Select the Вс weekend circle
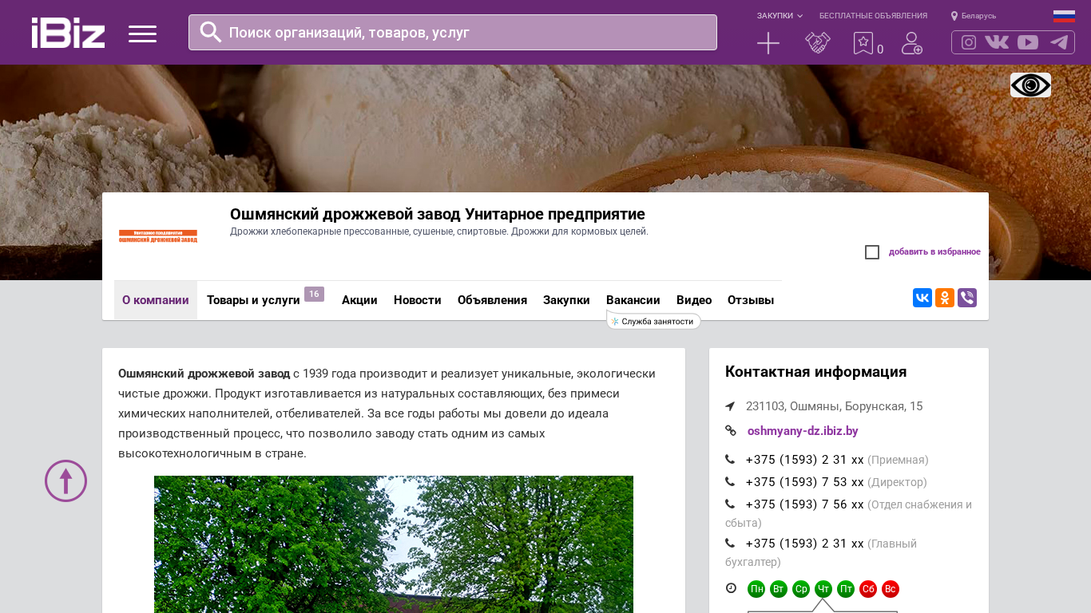 [x=891, y=589]
